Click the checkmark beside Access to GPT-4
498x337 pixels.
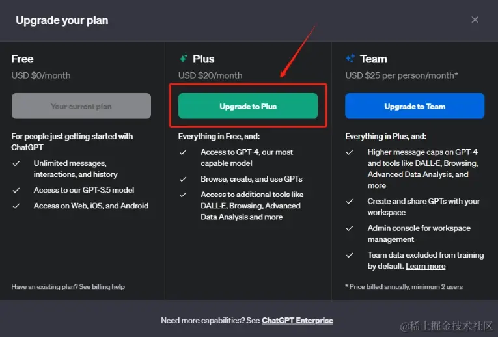[183, 152]
